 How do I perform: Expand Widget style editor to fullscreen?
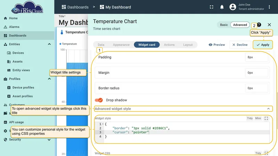pos(266,118)
